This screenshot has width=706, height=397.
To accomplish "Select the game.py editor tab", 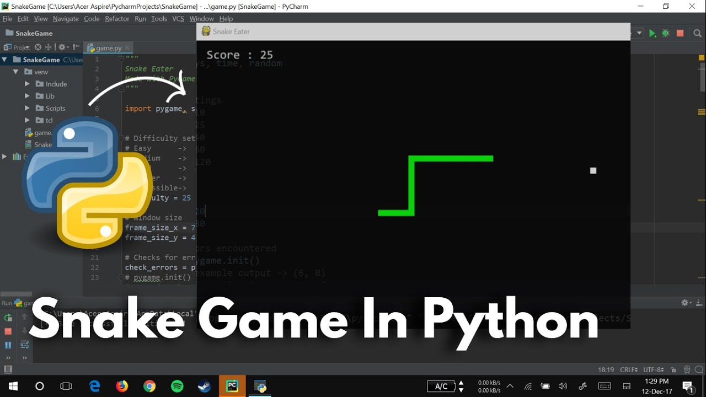I will click(x=109, y=48).
